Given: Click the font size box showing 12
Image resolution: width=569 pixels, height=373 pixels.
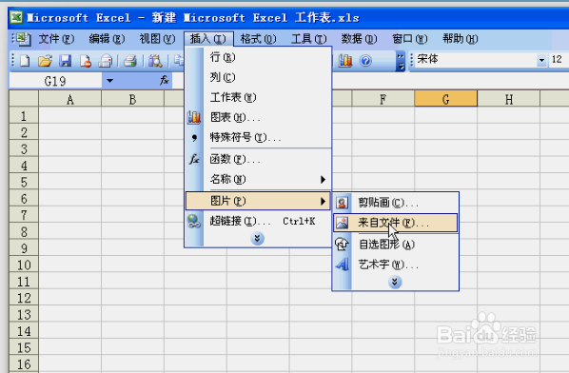Looking at the screenshot, I should coord(559,60).
